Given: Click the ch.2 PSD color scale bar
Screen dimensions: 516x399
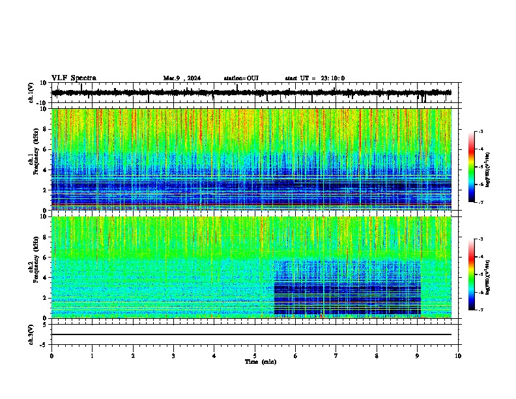Looking at the screenshot, I should (x=472, y=274).
